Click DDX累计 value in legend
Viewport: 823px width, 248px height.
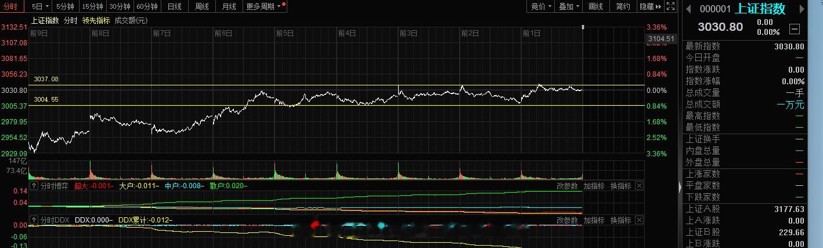coord(145,220)
